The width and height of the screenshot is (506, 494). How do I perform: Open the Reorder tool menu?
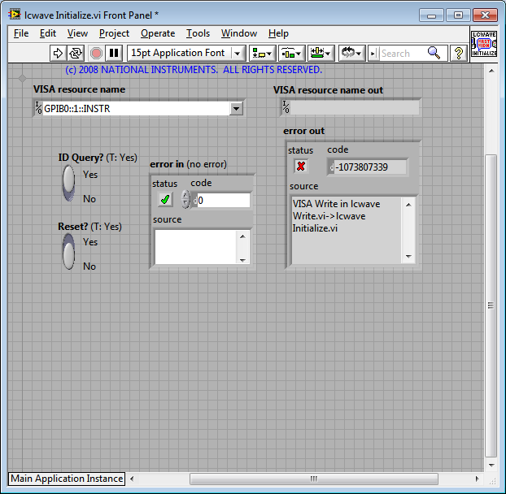(x=351, y=53)
